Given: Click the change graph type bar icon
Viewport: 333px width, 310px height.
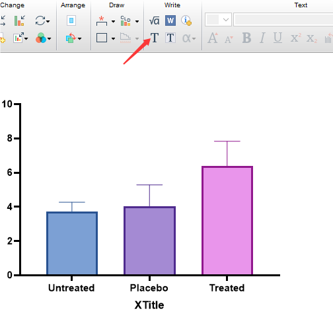Looking at the screenshot, I should pos(20,20).
